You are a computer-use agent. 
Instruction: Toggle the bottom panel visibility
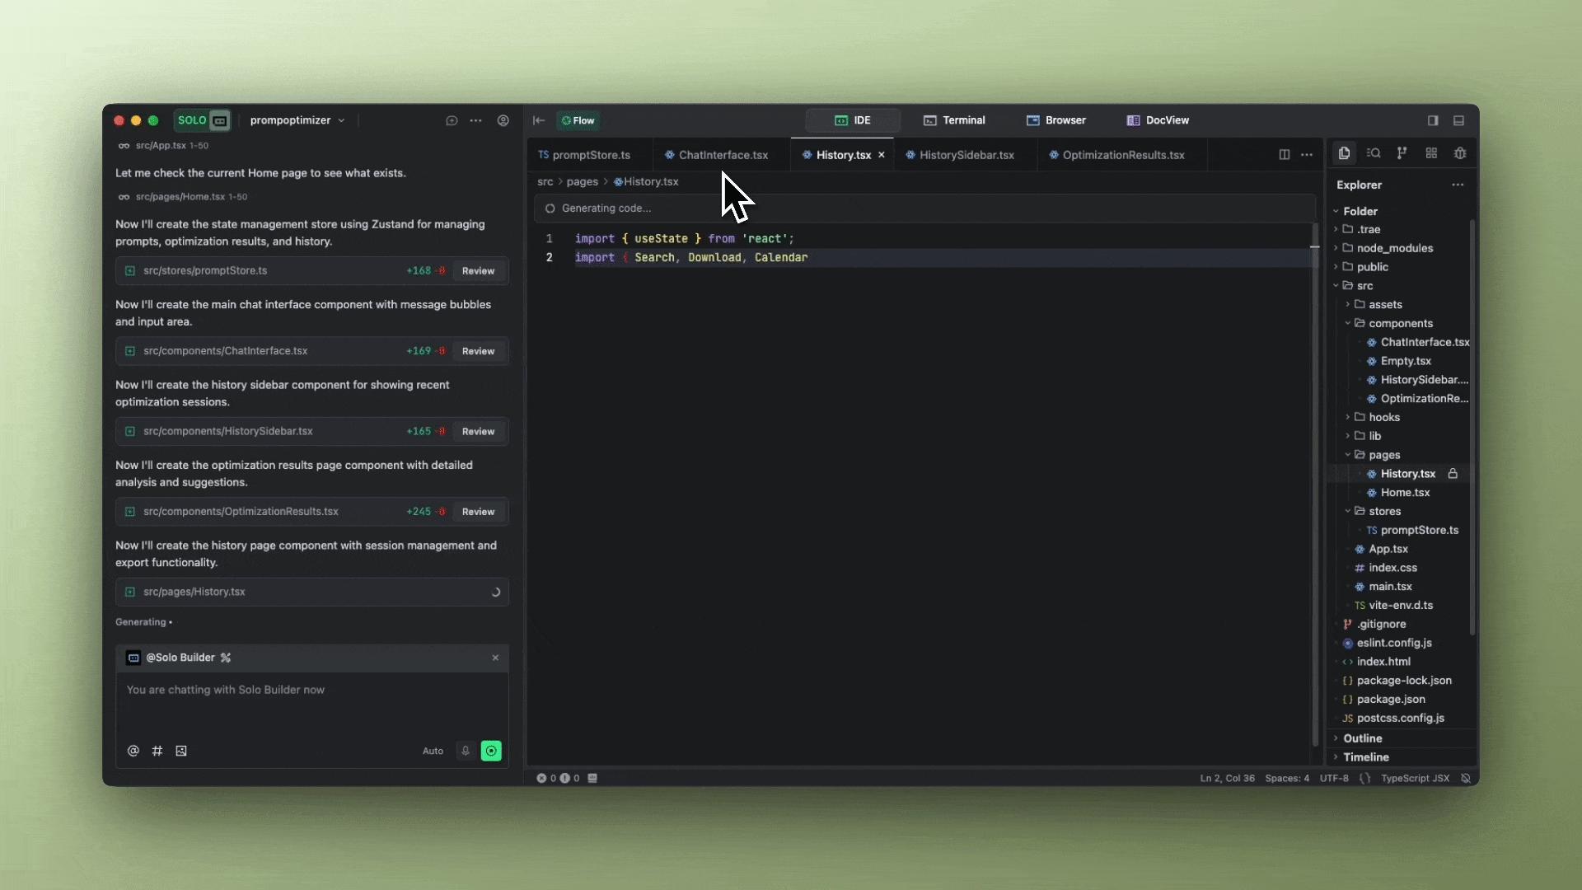point(1458,120)
